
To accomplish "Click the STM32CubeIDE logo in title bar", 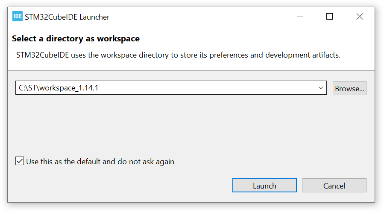I will point(18,17).
